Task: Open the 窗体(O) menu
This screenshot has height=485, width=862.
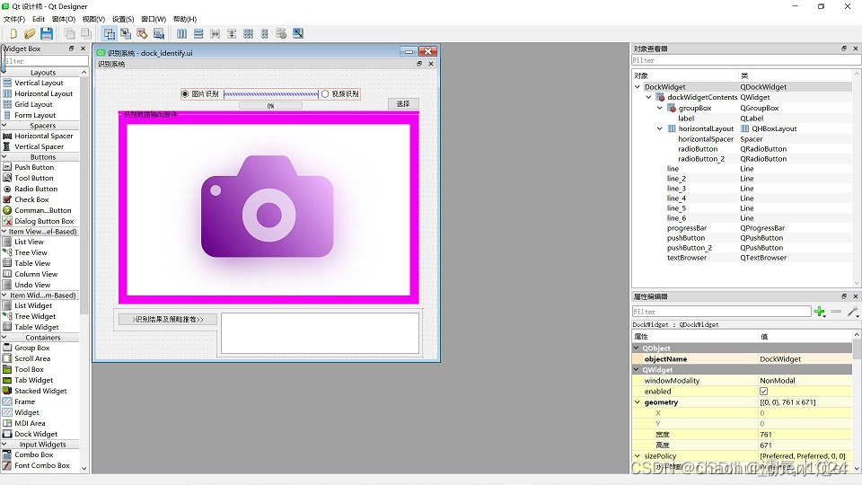Action: (x=64, y=19)
